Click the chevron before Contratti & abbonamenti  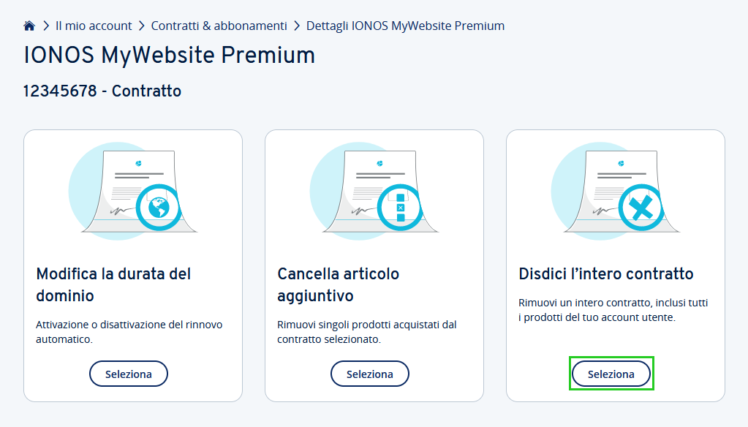141,26
